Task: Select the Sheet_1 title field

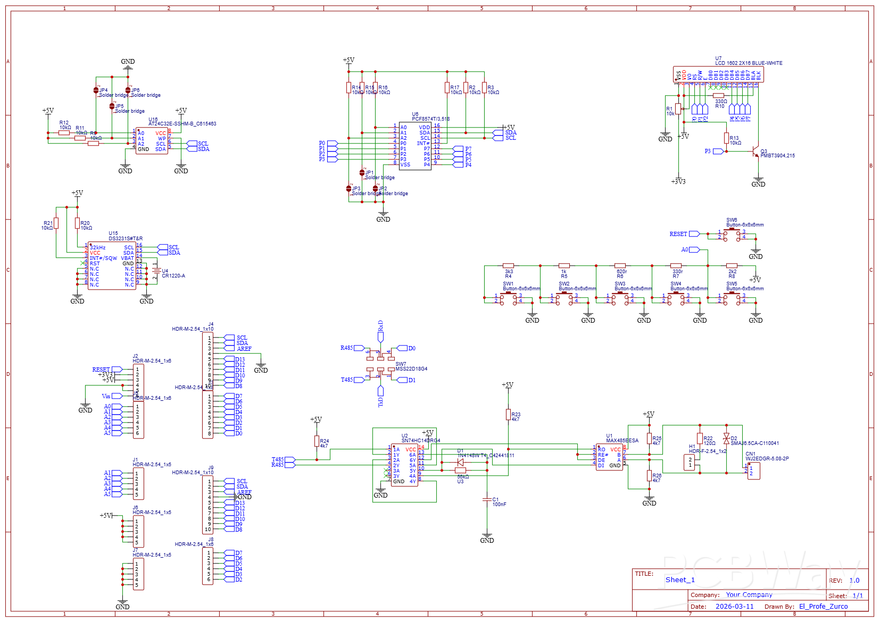Action: [679, 579]
